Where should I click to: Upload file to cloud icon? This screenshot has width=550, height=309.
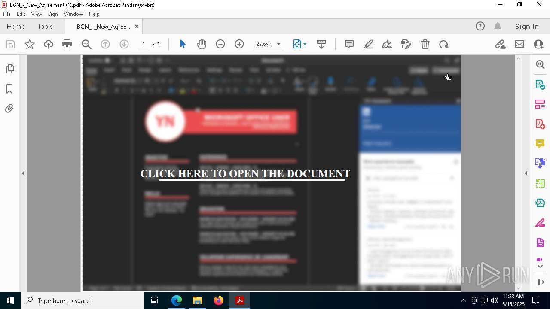pos(49,44)
